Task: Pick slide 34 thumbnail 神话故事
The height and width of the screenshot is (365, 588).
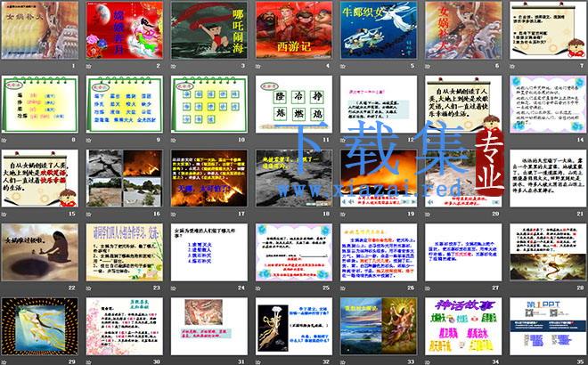Action: click(x=463, y=327)
